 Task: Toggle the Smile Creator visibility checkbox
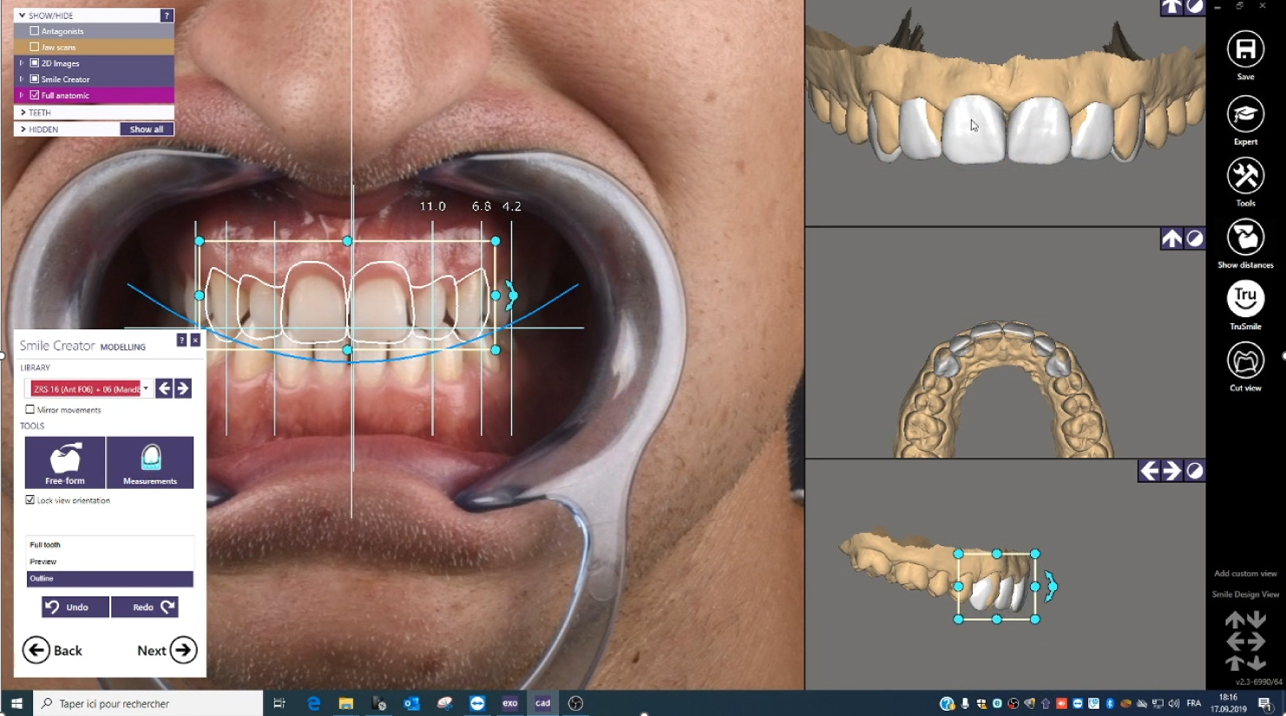[x=35, y=79]
